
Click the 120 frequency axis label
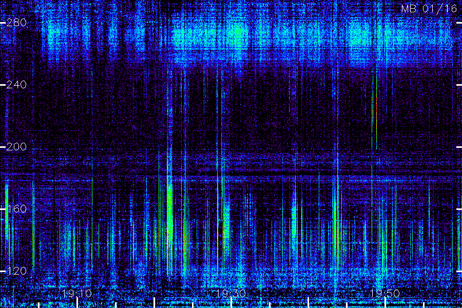click(16, 271)
